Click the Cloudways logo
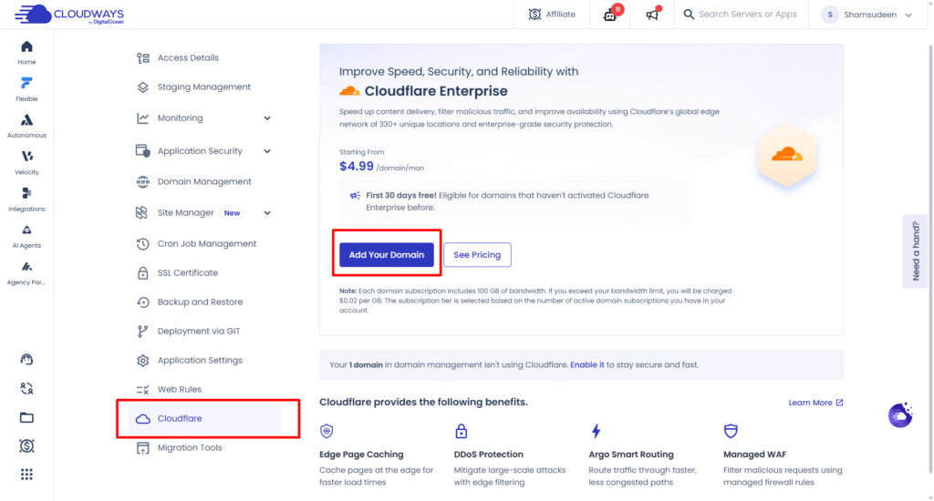The height and width of the screenshot is (501, 934). (x=69, y=15)
